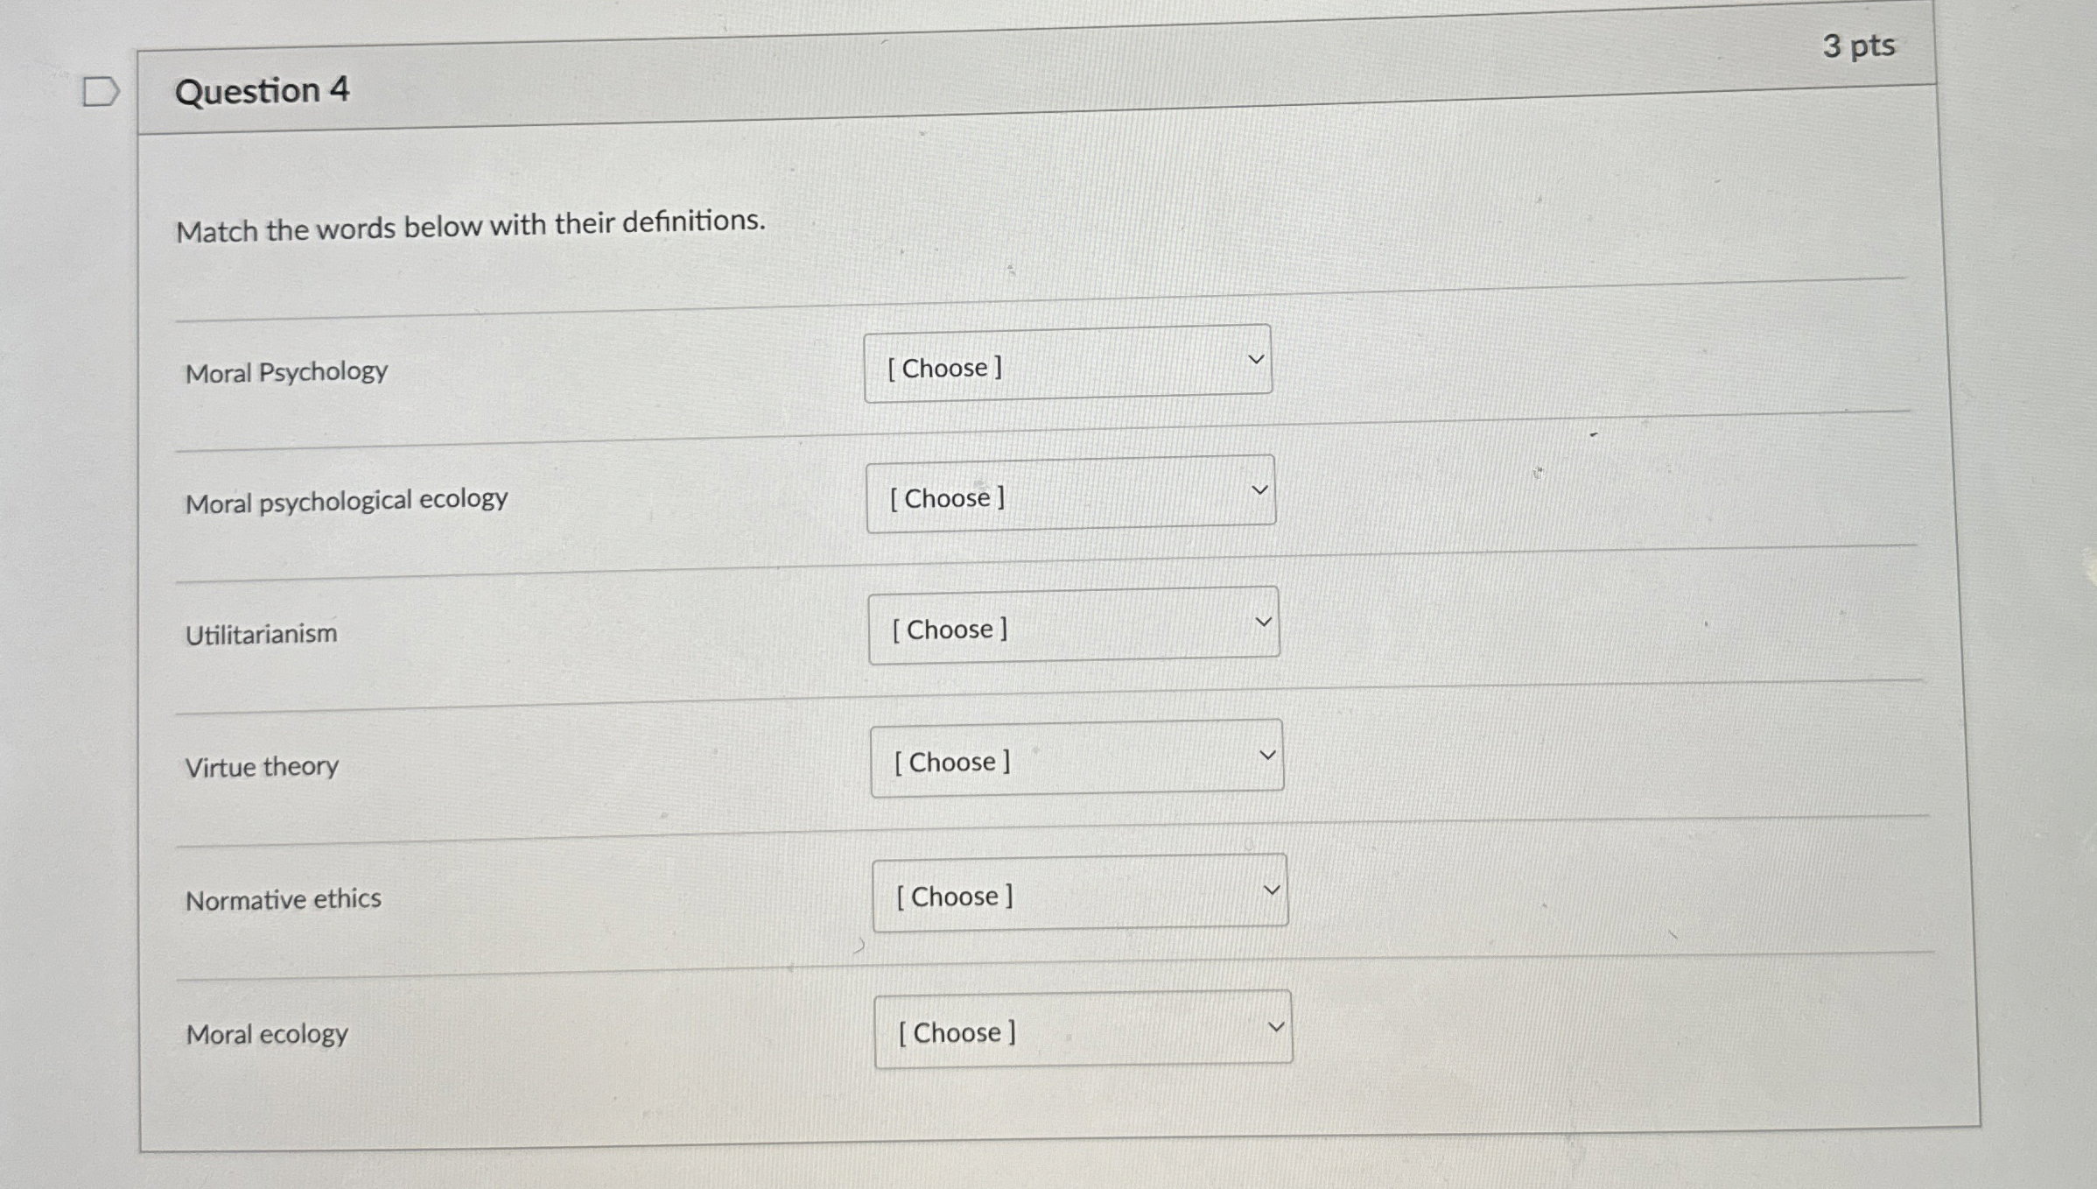Click the Moral Psychology row label
Screen dimensions: 2097x1189
click(286, 371)
